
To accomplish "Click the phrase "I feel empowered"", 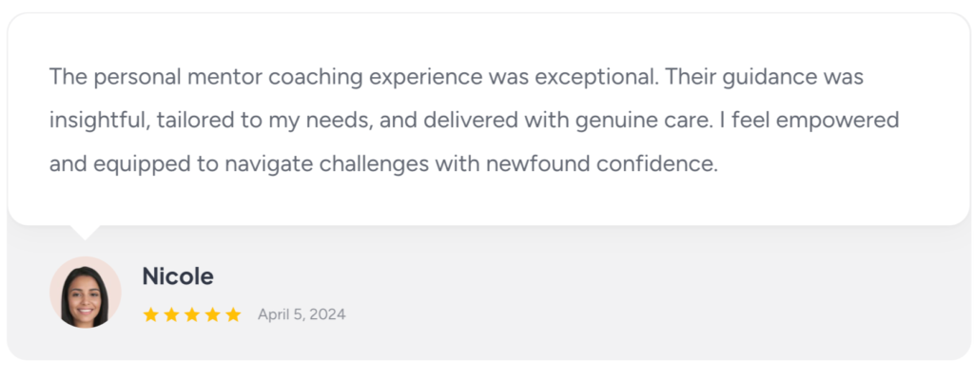I will pyautogui.click(x=809, y=121).
